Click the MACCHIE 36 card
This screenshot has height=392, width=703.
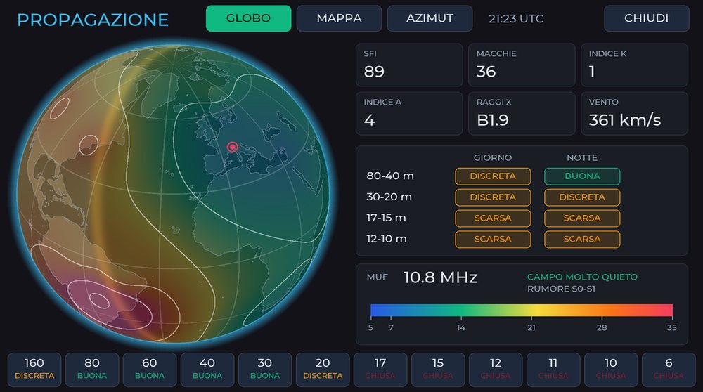[x=522, y=65]
